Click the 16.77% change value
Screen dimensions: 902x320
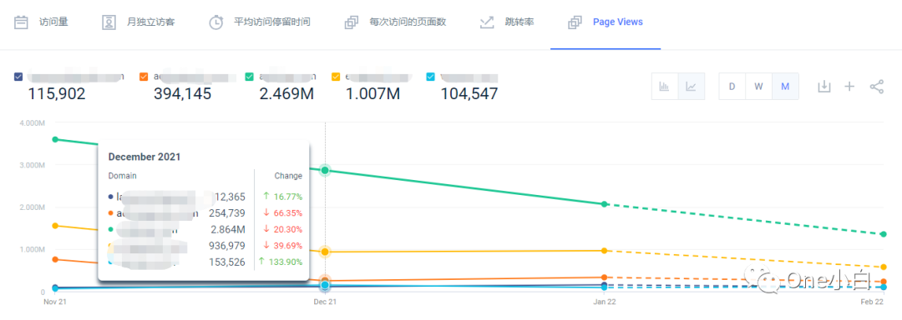[x=287, y=197]
